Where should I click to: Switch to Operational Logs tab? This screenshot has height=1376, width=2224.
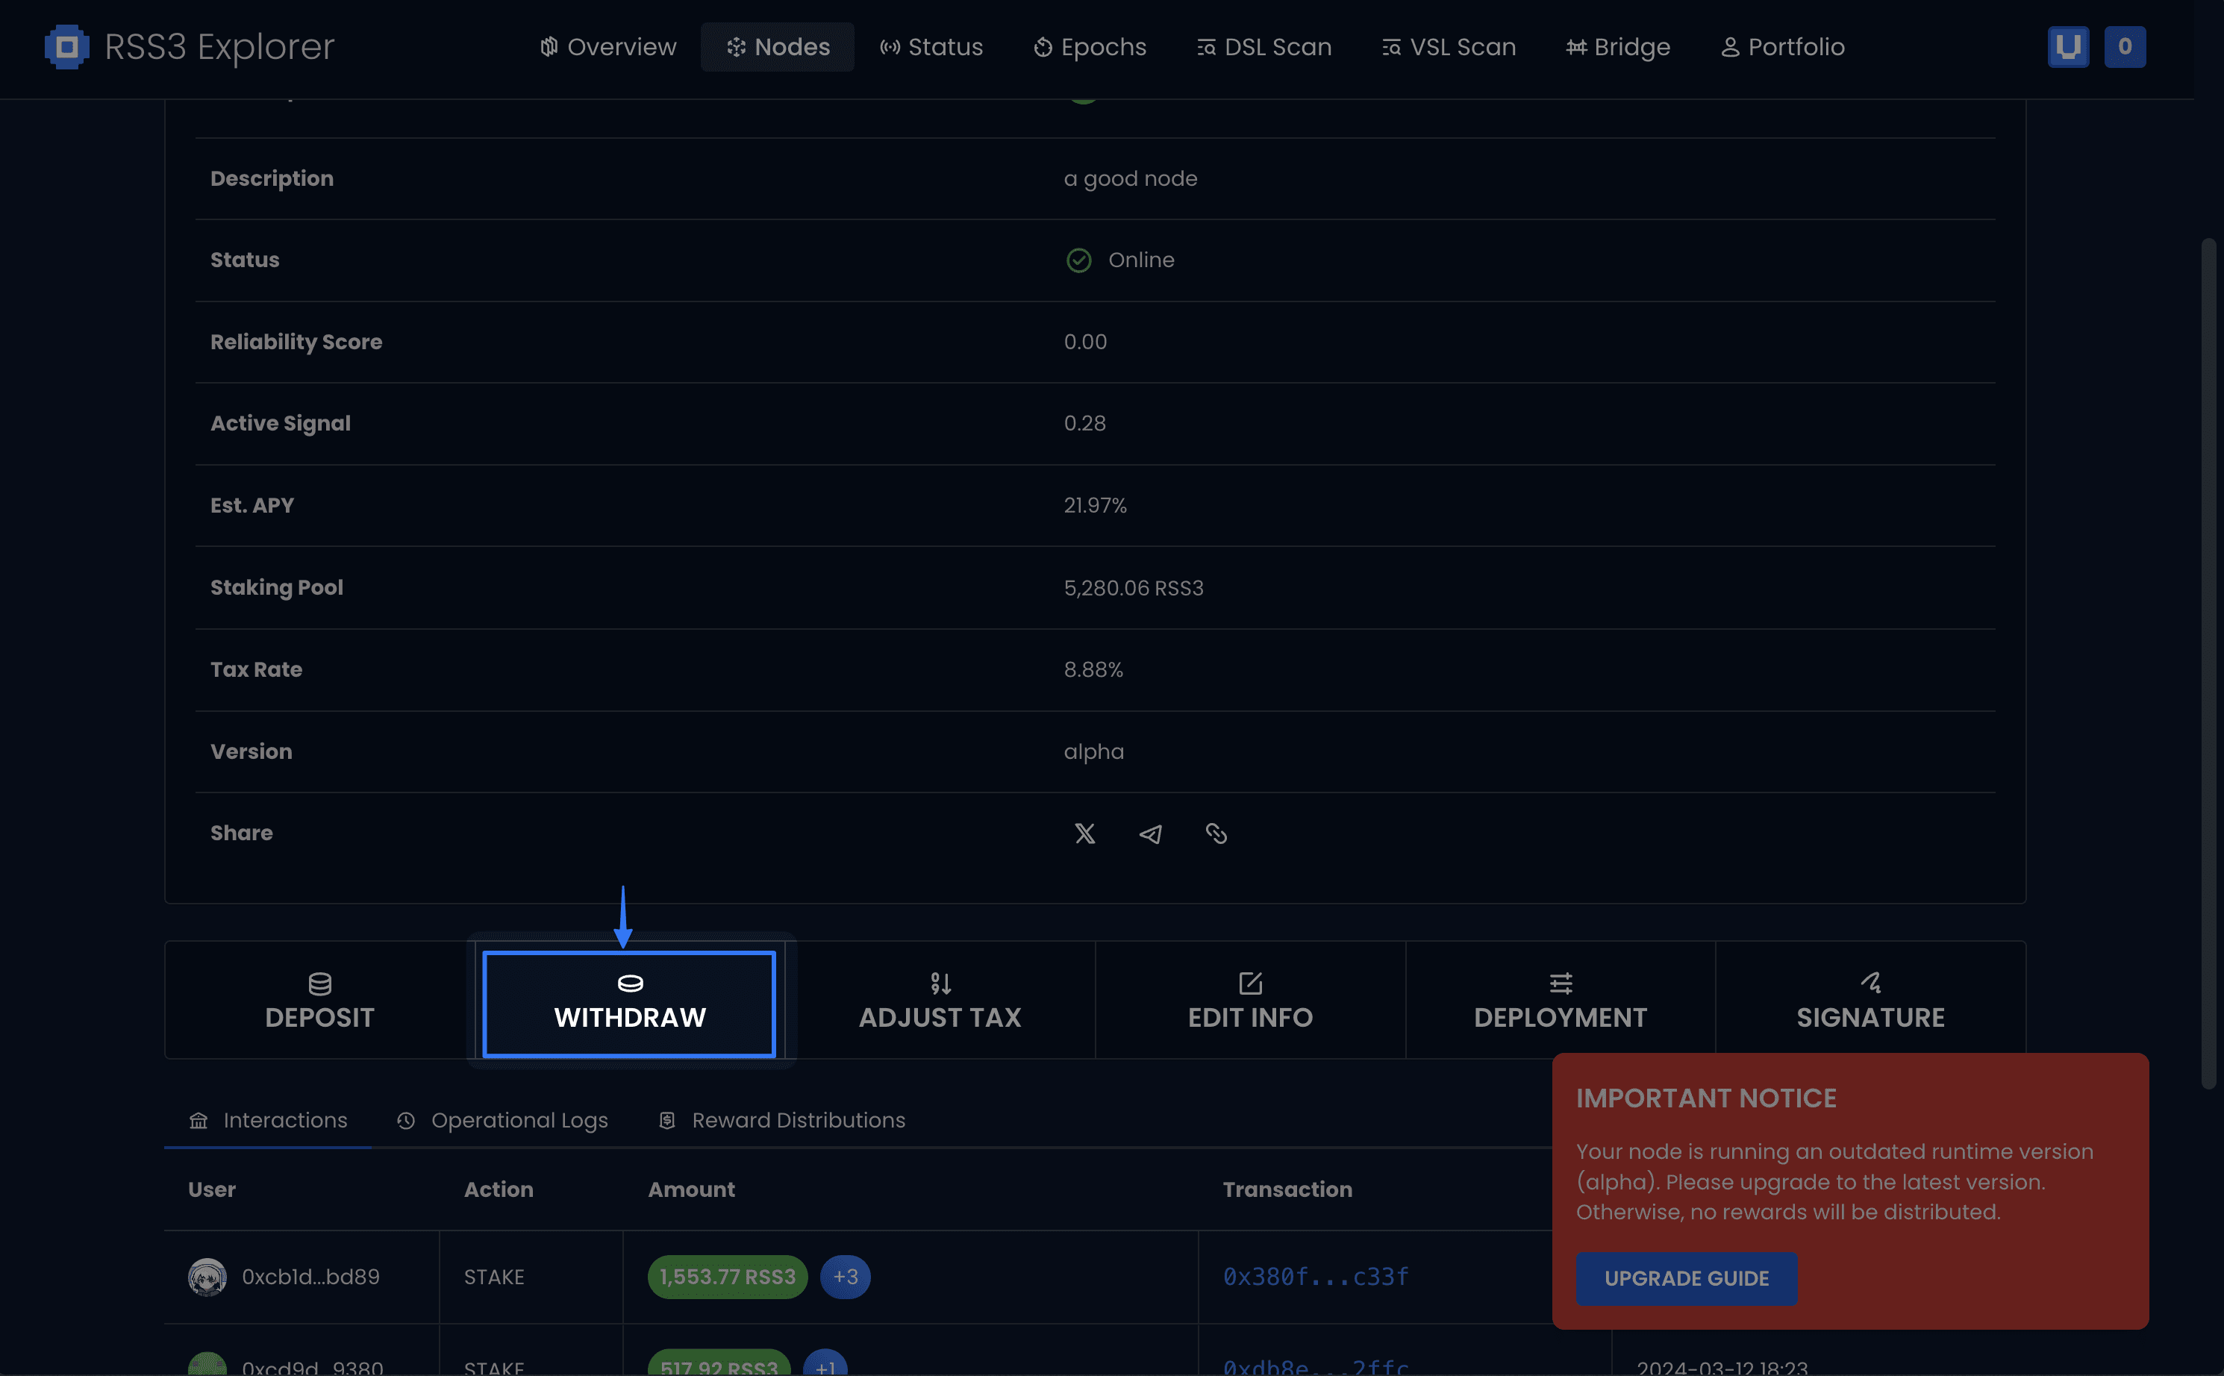click(502, 1120)
